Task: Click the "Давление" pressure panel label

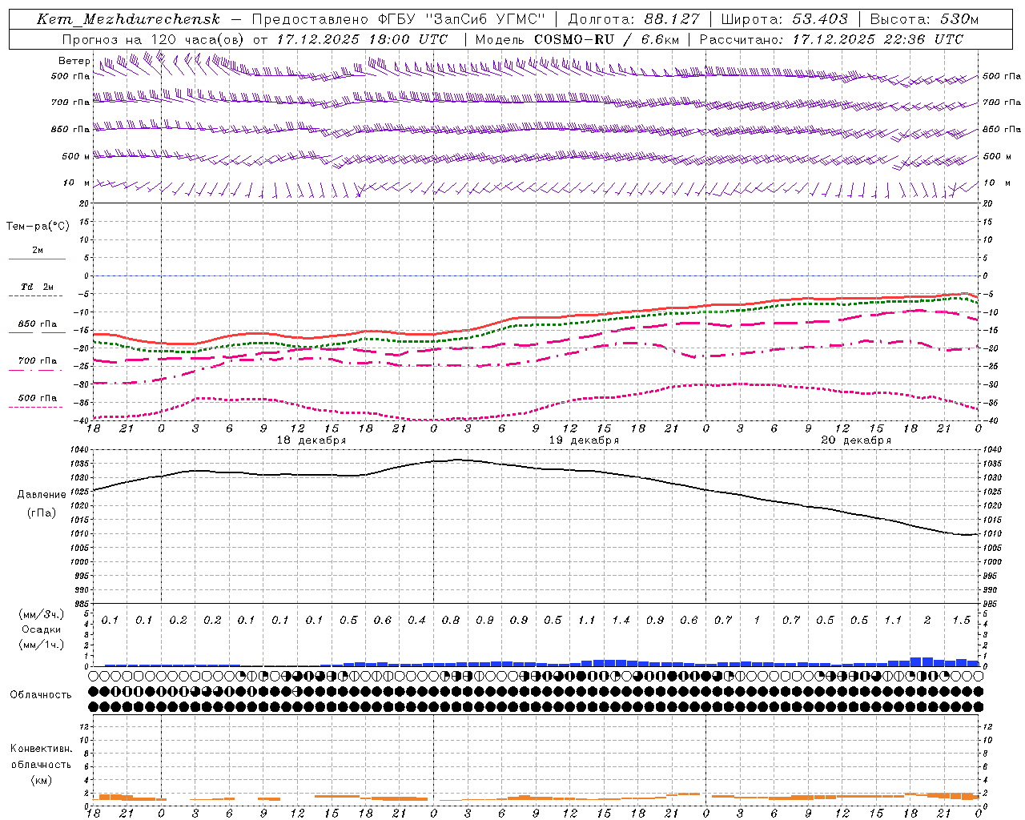Action: click(x=42, y=495)
